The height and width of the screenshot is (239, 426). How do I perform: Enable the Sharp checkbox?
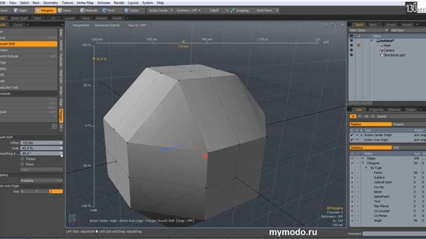click(x=22, y=164)
